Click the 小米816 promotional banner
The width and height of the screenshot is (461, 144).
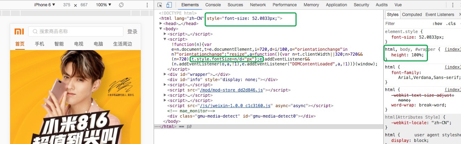click(75, 97)
